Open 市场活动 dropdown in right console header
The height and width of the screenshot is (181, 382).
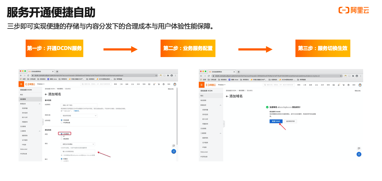(x=221, y=85)
